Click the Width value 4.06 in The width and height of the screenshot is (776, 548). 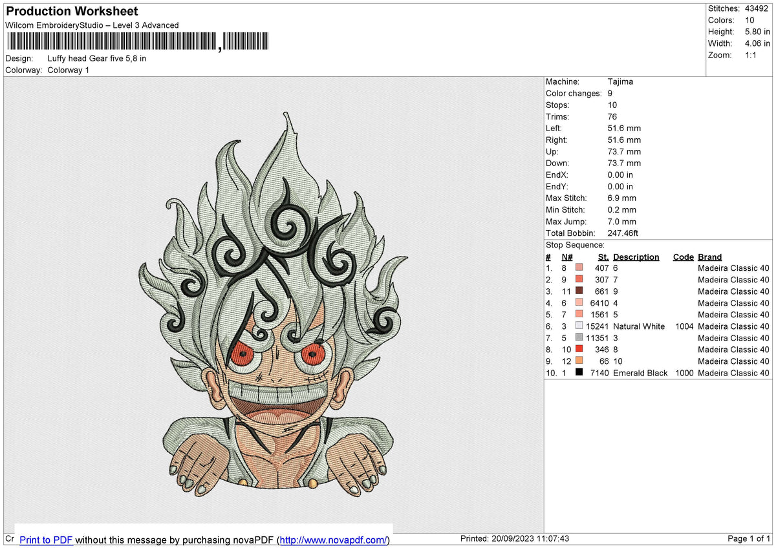point(757,43)
